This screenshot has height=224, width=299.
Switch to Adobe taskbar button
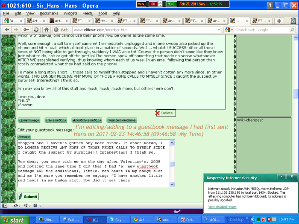166,220
